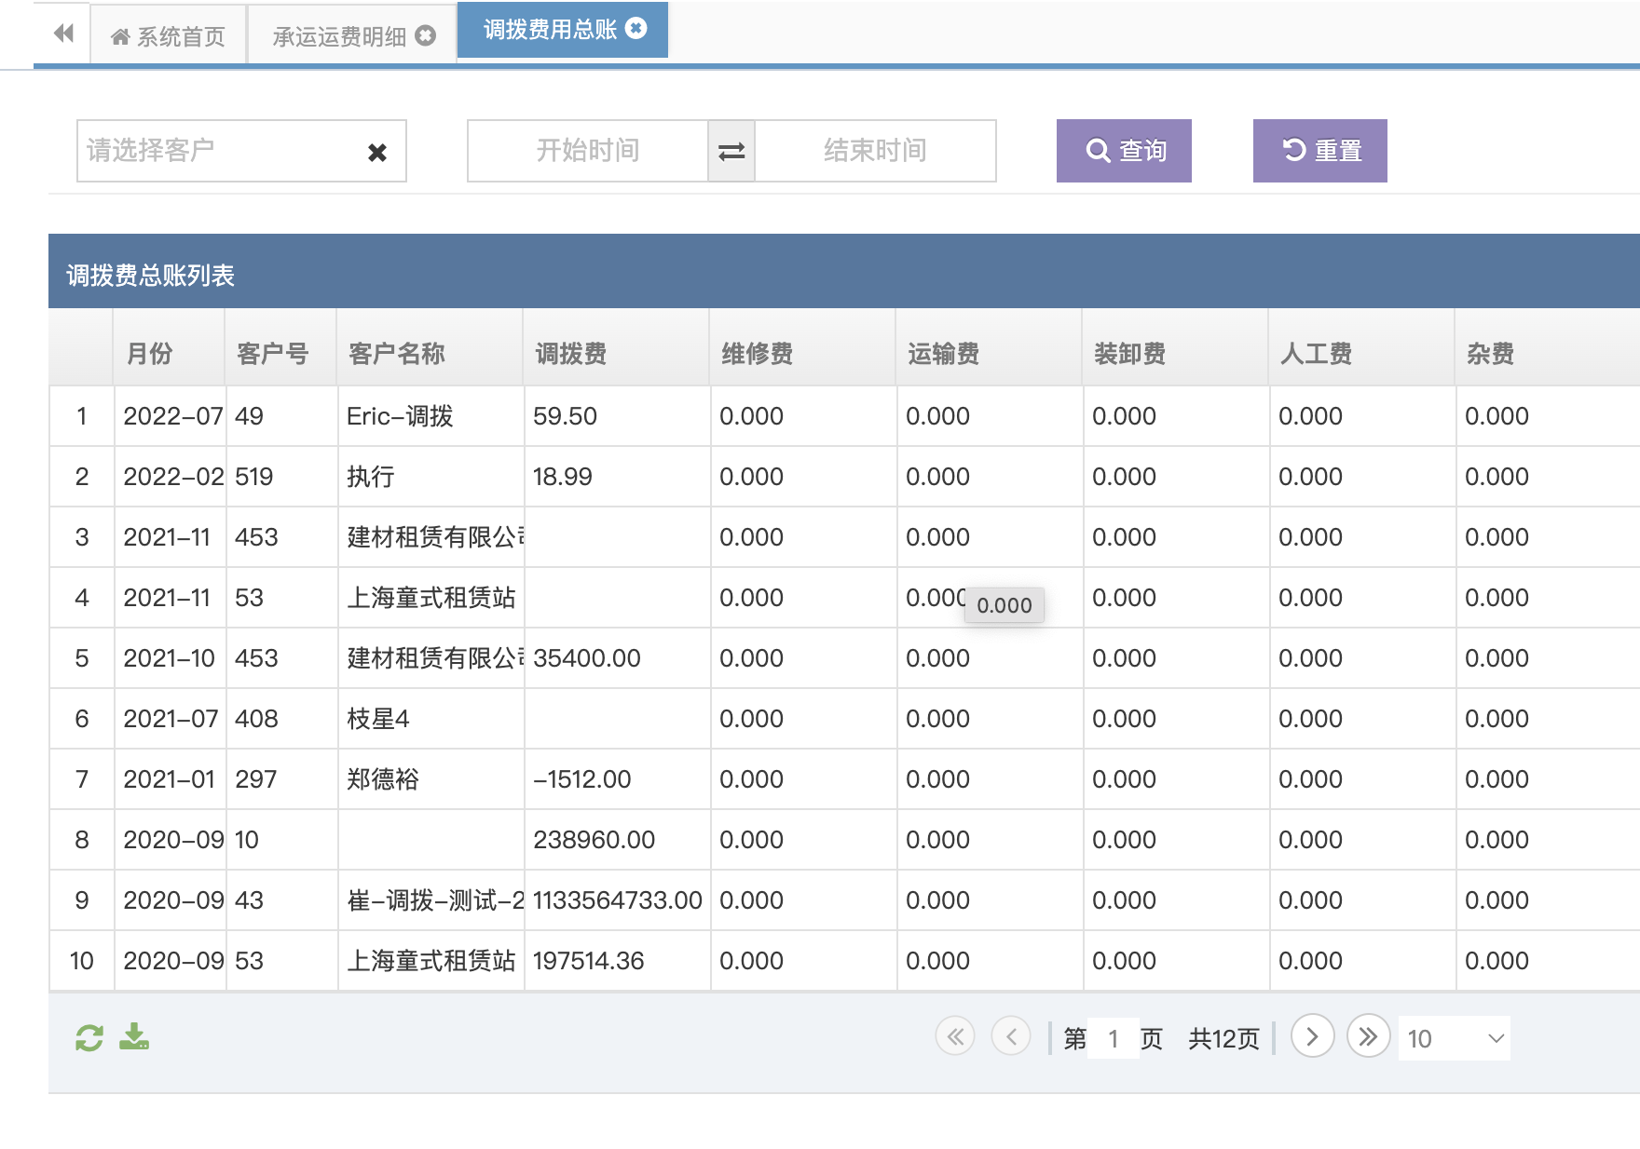Select the 1133564733.00 调拨费 value
This screenshot has width=1640, height=1149.
coord(617,900)
